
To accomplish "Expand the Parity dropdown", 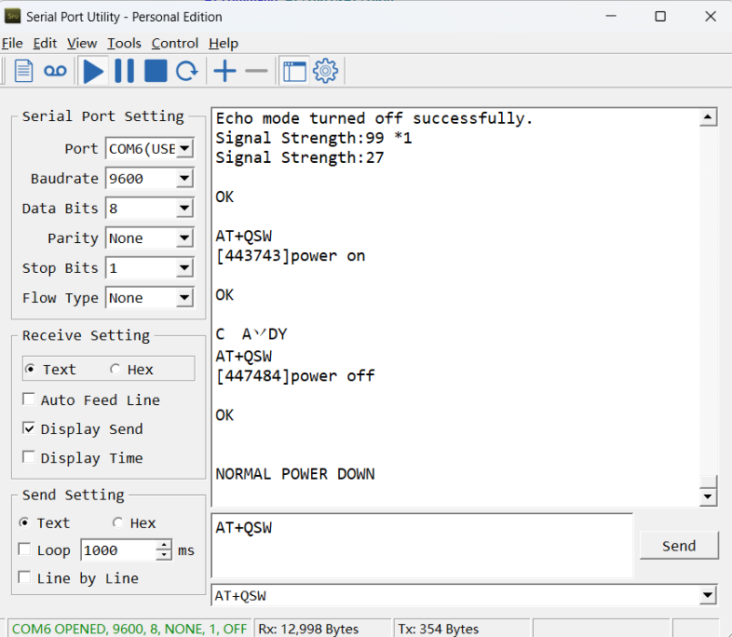I will tap(185, 238).
